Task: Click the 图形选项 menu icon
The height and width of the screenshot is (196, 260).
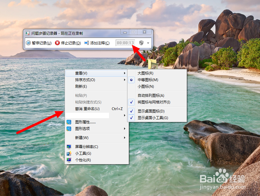Action: click(69, 129)
